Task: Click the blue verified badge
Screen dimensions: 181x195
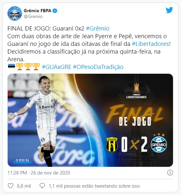Action: click(x=55, y=11)
